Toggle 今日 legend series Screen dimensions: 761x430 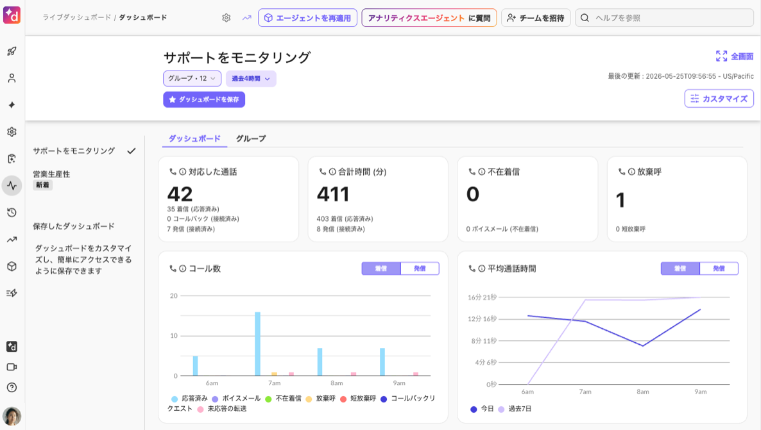[482, 409]
